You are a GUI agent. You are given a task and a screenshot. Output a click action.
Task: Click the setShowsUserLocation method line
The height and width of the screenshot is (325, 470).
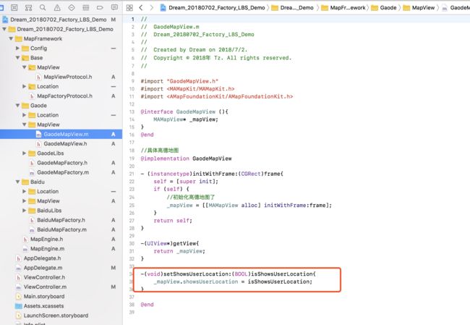pyautogui.click(x=228, y=274)
